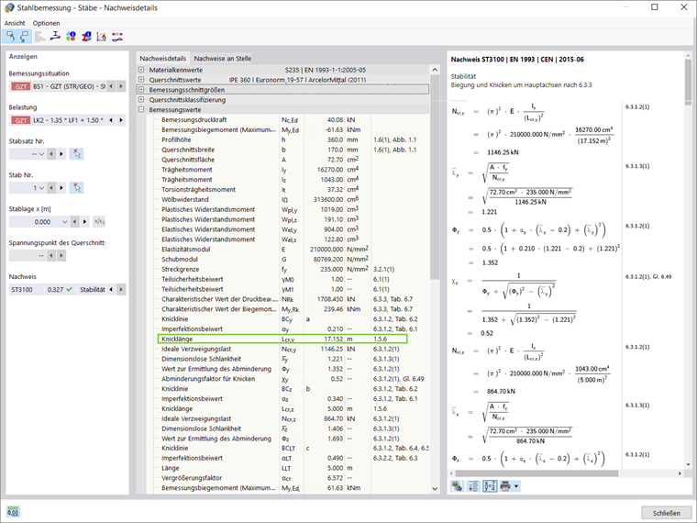The width and height of the screenshot is (697, 523).
Task: Select the Ideale Verzweigungslast Ncr,y row
Action: [289, 349]
